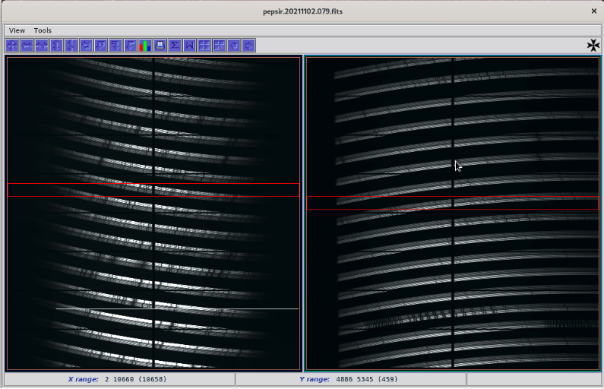The image size is (604, 389).
Task: Click the vertical expand double-arrow icon
Action: pyautogui.click(x=56, y=46)
